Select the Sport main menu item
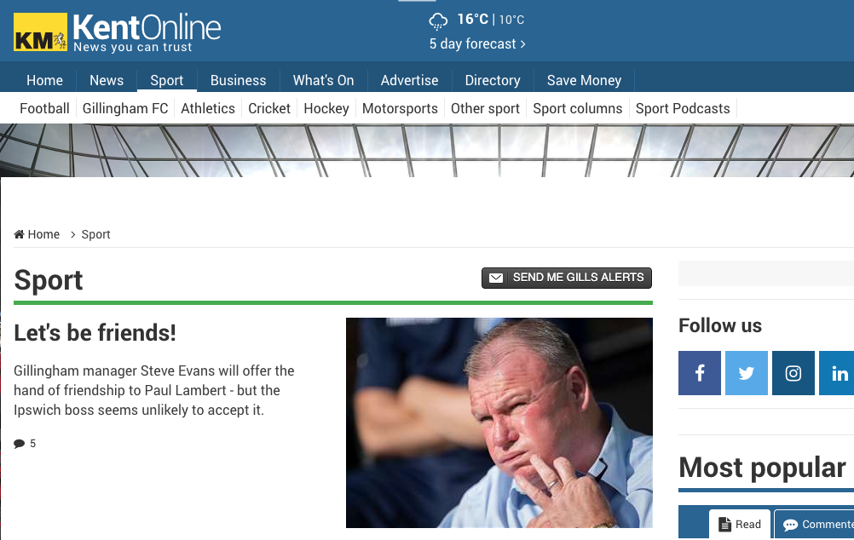854x540 pixels. (x=167, y=80)
